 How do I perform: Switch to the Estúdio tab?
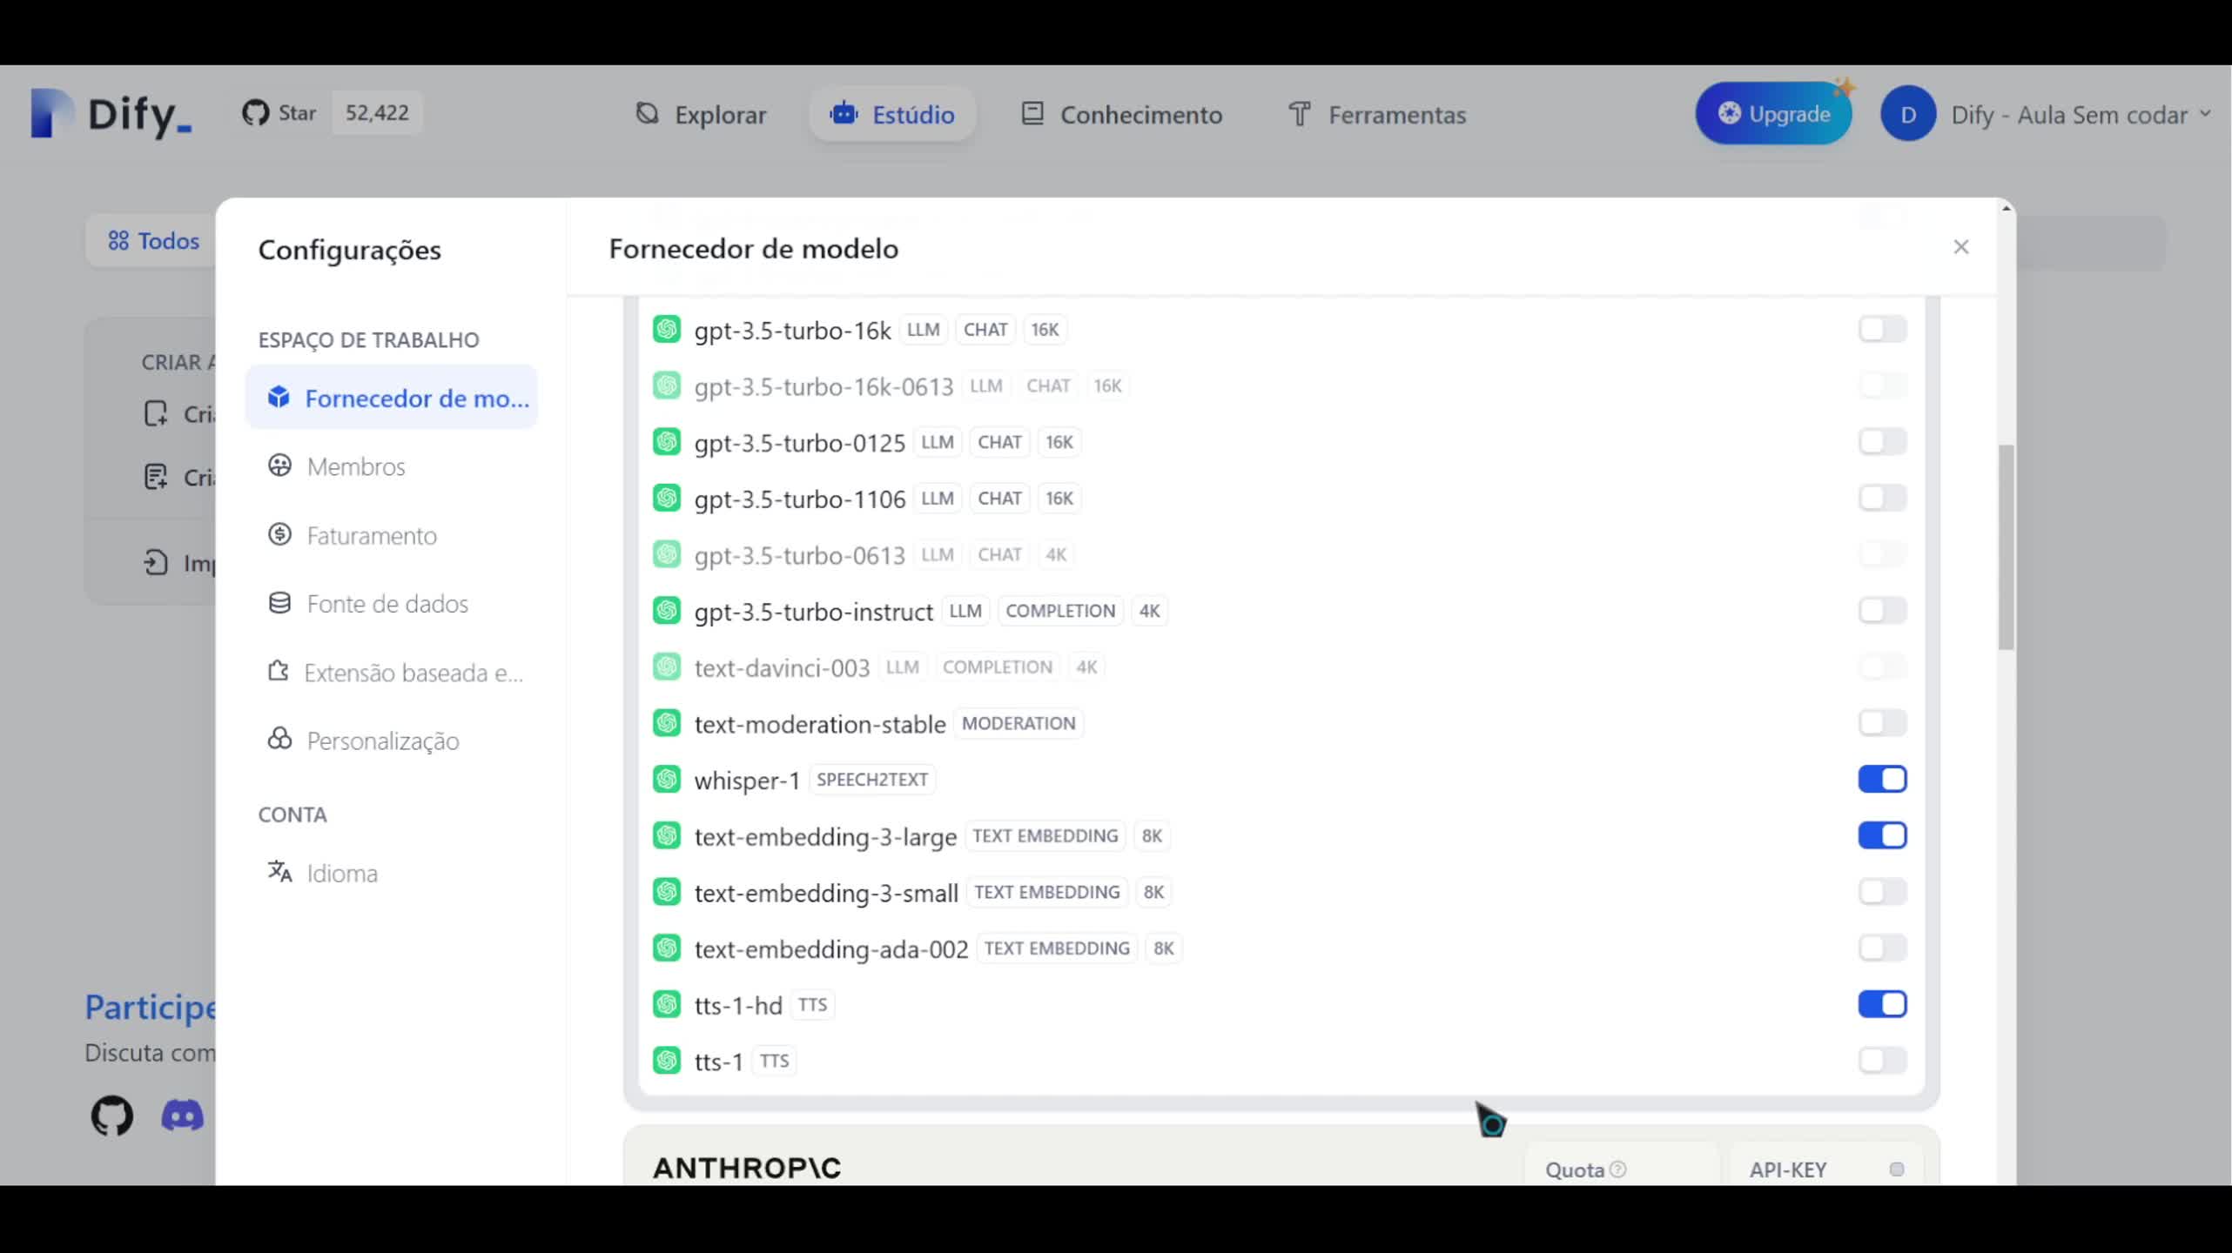pos(891,114)
